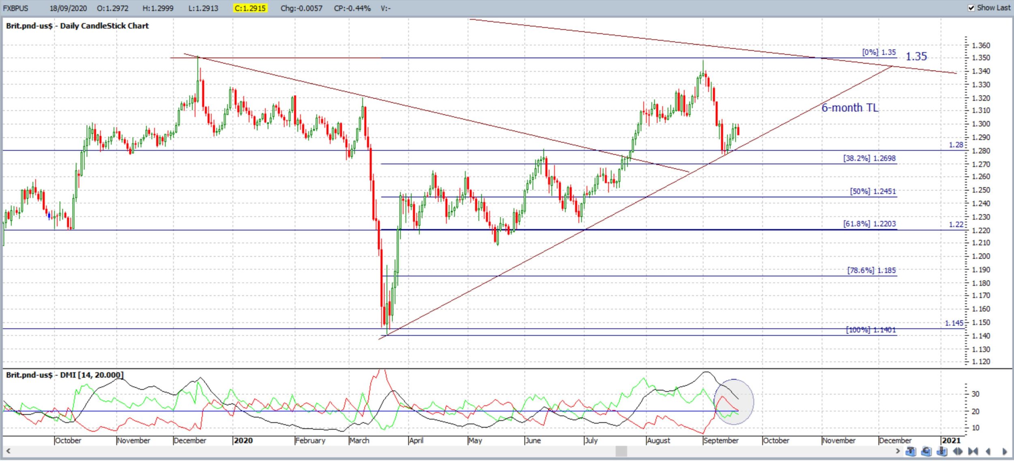Image resolution: width=1014 pixels, height=461 pixels.
Task: Click the DMI axis value 10
Action: click(x=975, y=428)
